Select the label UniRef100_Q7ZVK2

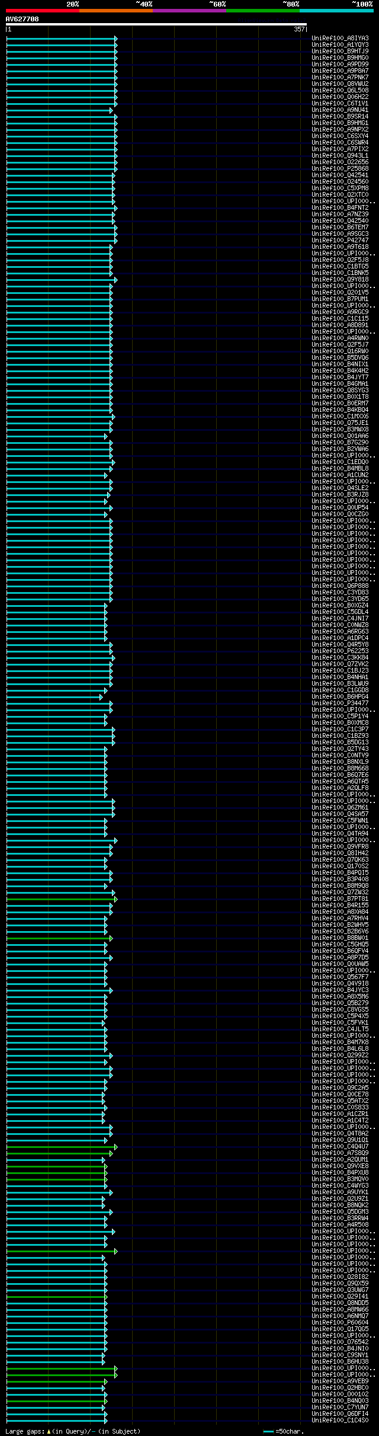(x=340, y=664)
